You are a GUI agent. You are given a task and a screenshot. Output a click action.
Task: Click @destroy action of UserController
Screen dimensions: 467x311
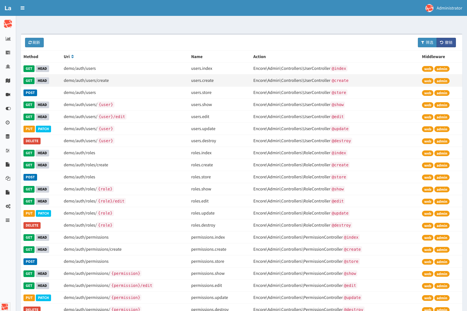click(341, 141)
